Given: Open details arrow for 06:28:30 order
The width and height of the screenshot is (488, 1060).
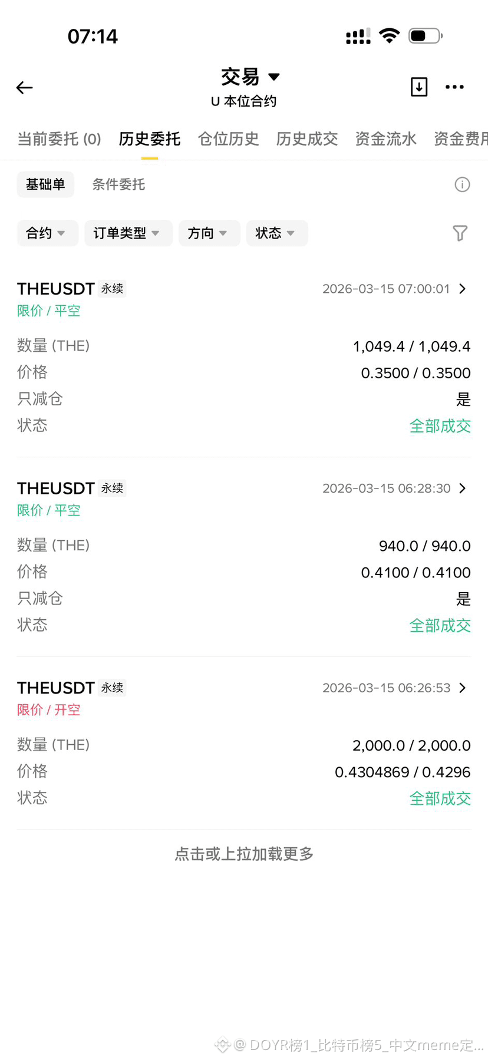Looking at the screenshot, I should 463,488.
